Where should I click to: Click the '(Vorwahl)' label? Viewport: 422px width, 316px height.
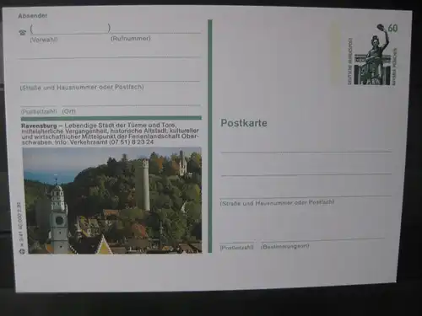tap(44, 40)
